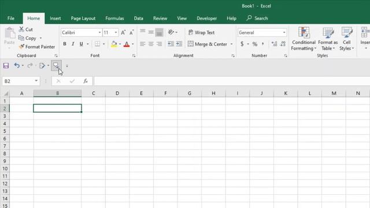The width and height of the screenshot is (370, 208).
Task: Select column D header
Action: (117, 94)
